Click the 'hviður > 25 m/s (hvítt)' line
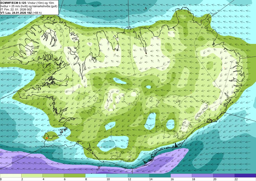256x181 pixels. (29, 6)
